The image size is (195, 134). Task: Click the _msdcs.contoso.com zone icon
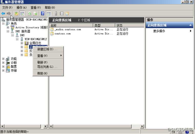point(52,29)
